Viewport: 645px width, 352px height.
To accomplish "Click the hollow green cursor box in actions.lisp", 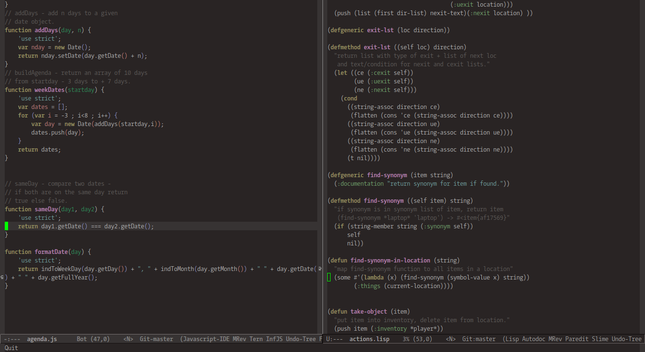I will point(329,278).
